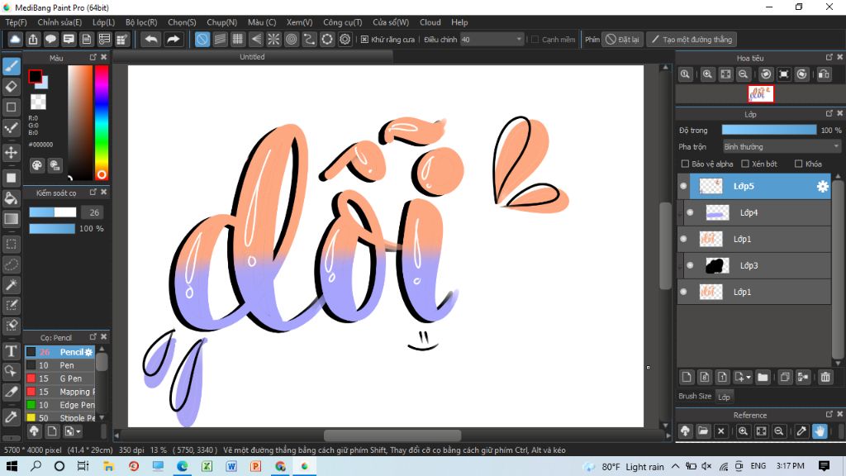This screenshot has height=476, width=846.
Task: Open Chỉnh sửa(E) edit menu
Action: coord(59,22)
